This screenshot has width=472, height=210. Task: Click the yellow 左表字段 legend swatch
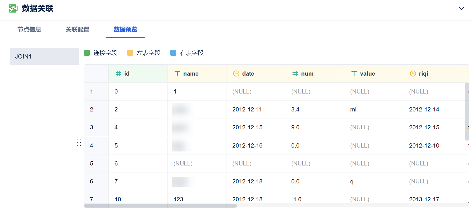pyautogui.click(x=130, y=53)
